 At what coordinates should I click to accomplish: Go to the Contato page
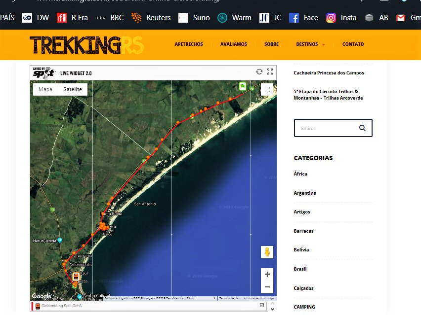353,44
